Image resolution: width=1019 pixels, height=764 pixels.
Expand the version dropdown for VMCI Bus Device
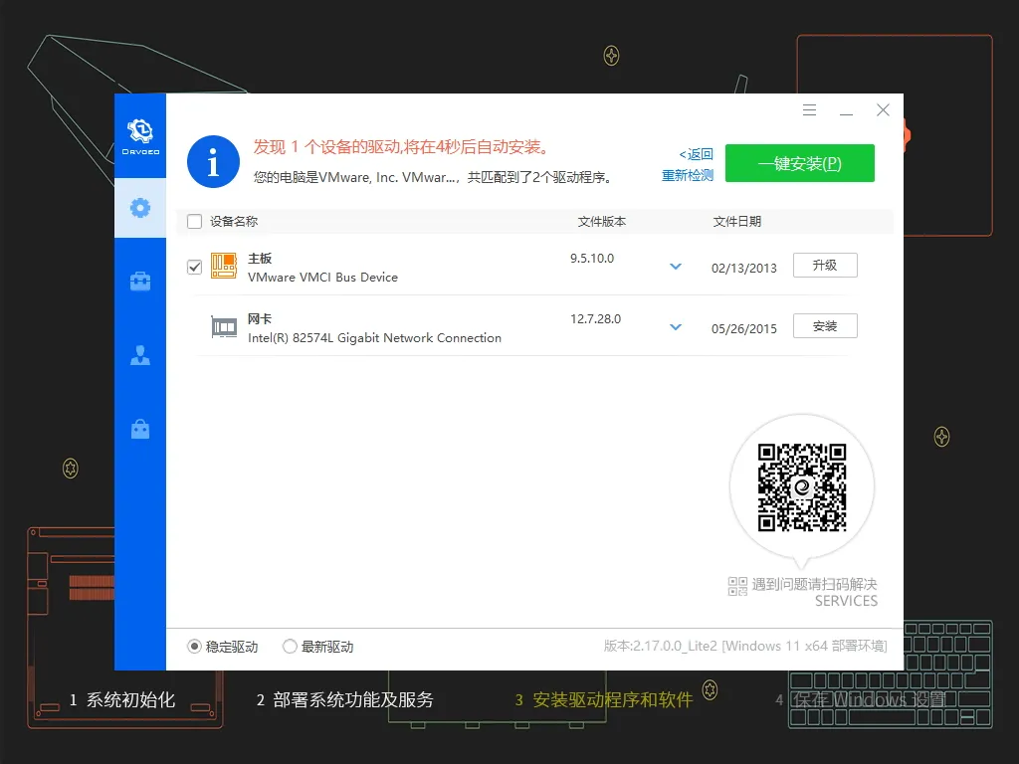[676, 267]
